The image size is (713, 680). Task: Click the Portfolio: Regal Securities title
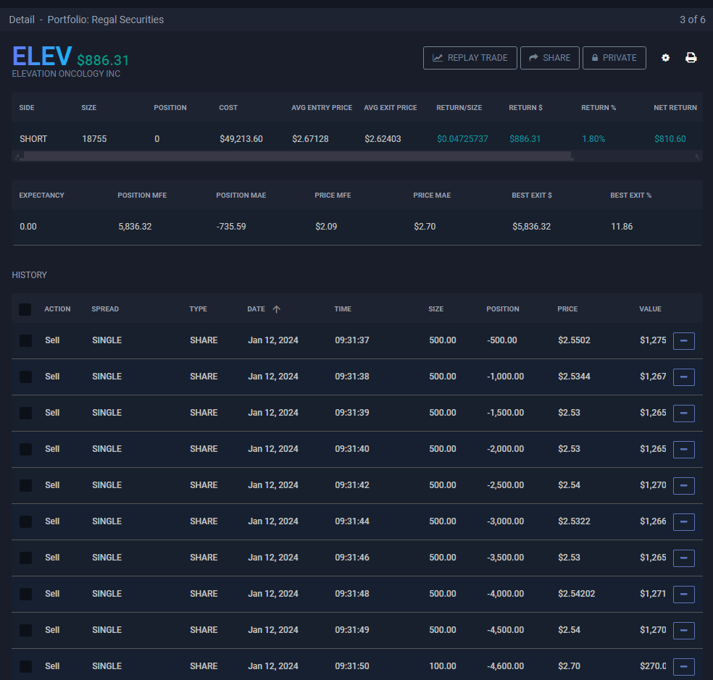pos(106,20)
